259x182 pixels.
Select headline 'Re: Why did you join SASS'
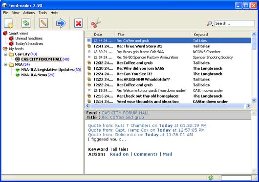140,68
